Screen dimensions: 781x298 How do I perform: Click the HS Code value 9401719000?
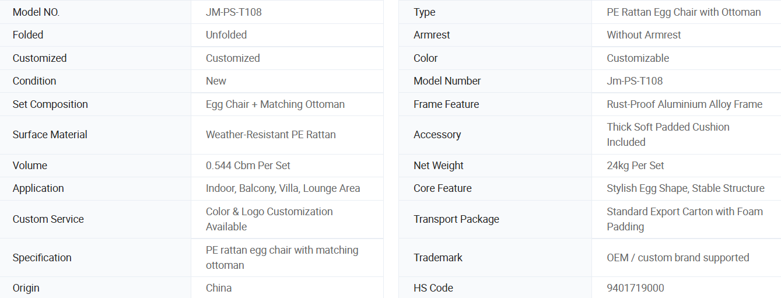click(635, 288)
